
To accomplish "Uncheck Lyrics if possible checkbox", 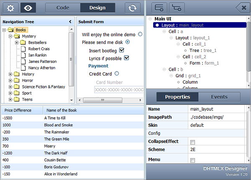I will [x=127, y=58].
